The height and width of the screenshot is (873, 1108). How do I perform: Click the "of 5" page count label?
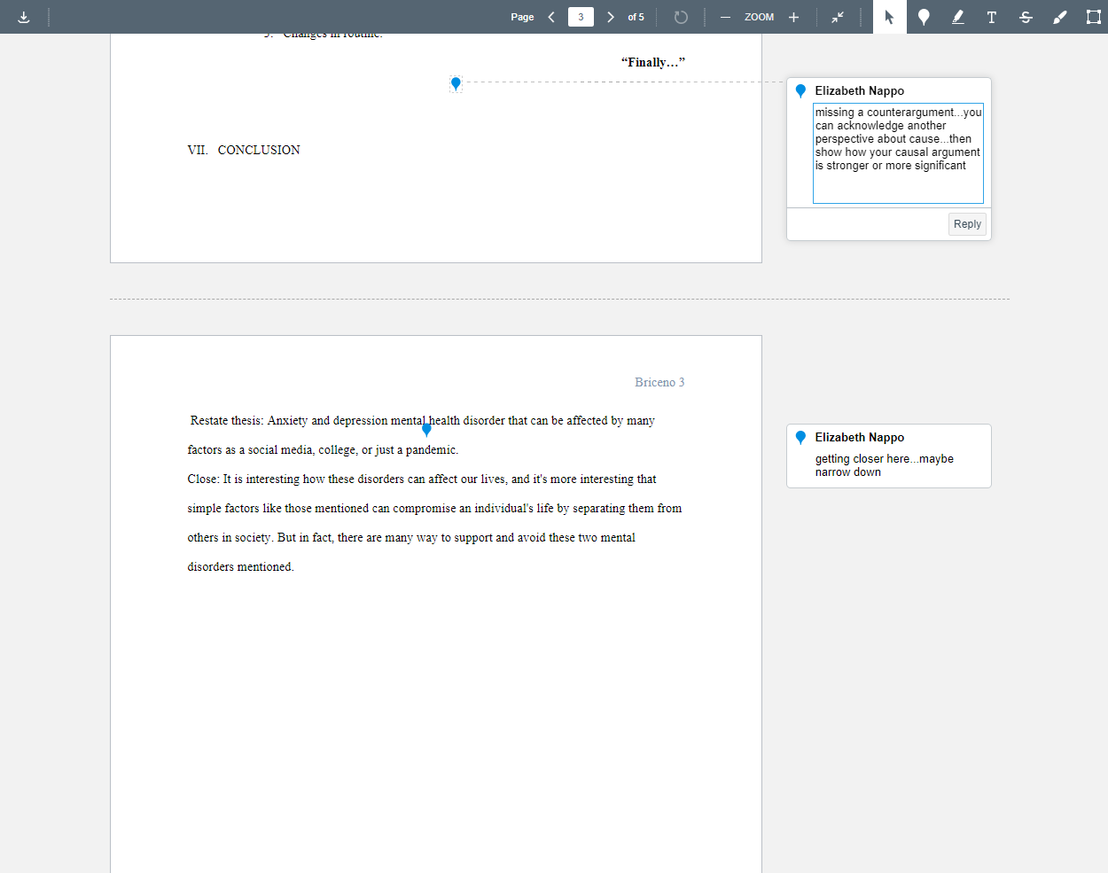click(x=636, y=17)
